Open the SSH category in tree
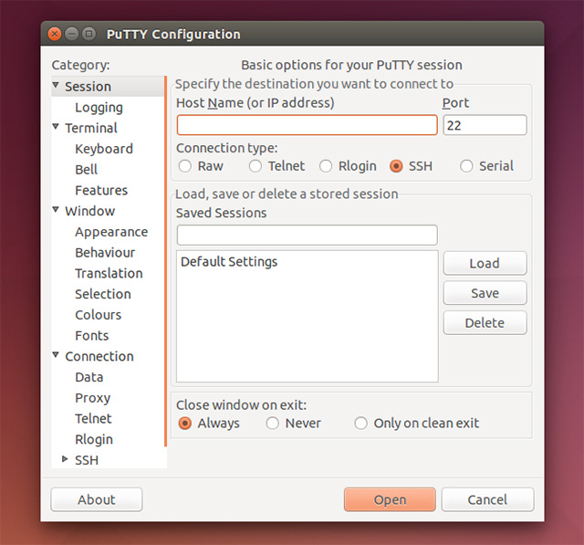This screenshot has height=545, width=584. [87, 460]
